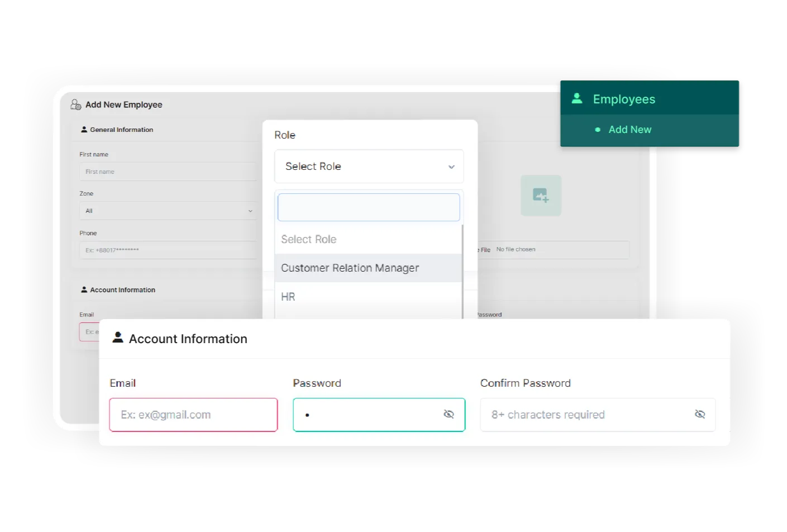Click the Account Information person icon
This screenshot has height=532, width=787.
click(118, 338)
